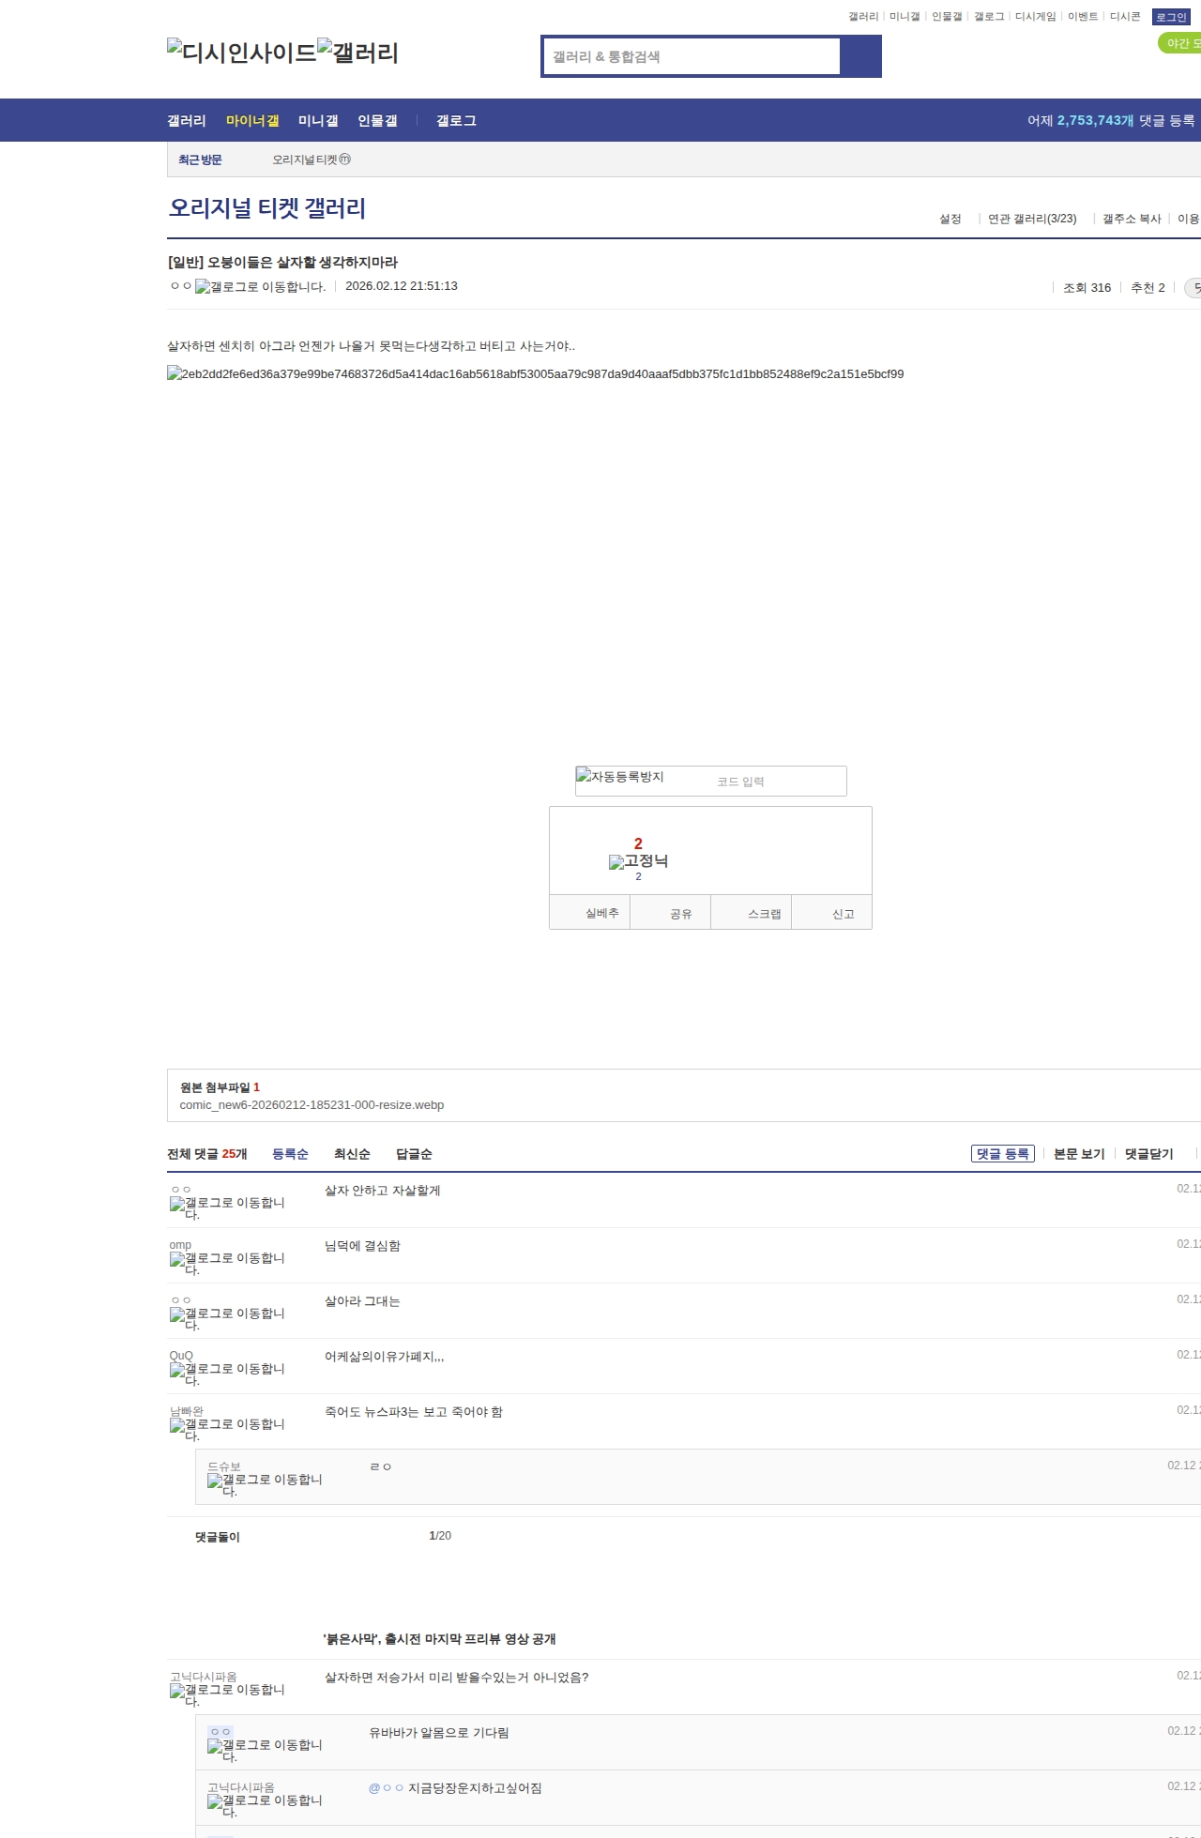Click reply author name 드슈보
Screen dimensions: 1201x1838
click(x=224, y=1466)
